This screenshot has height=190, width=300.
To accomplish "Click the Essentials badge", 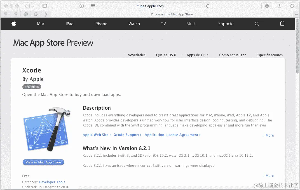I will 32,87.
